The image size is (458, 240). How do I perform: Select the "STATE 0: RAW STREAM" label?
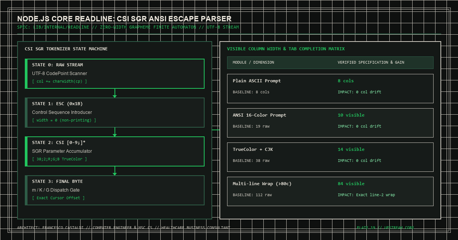point(57,65)
